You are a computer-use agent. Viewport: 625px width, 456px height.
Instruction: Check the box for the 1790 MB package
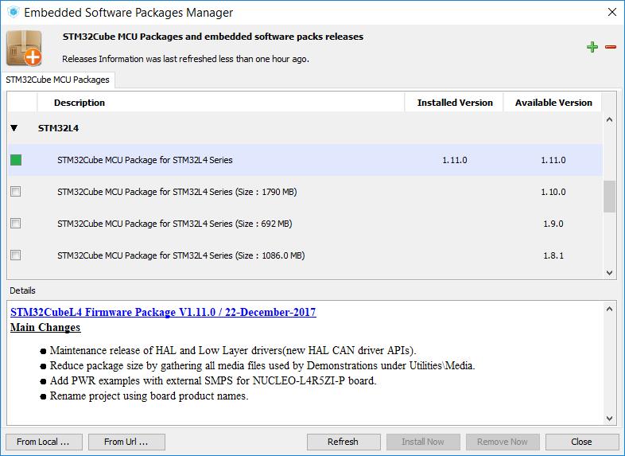tap(16, 192)
